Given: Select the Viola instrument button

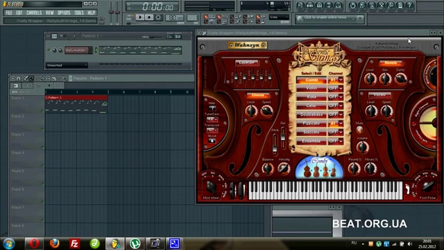Looking at the screenshot, I should pos(311,97).
